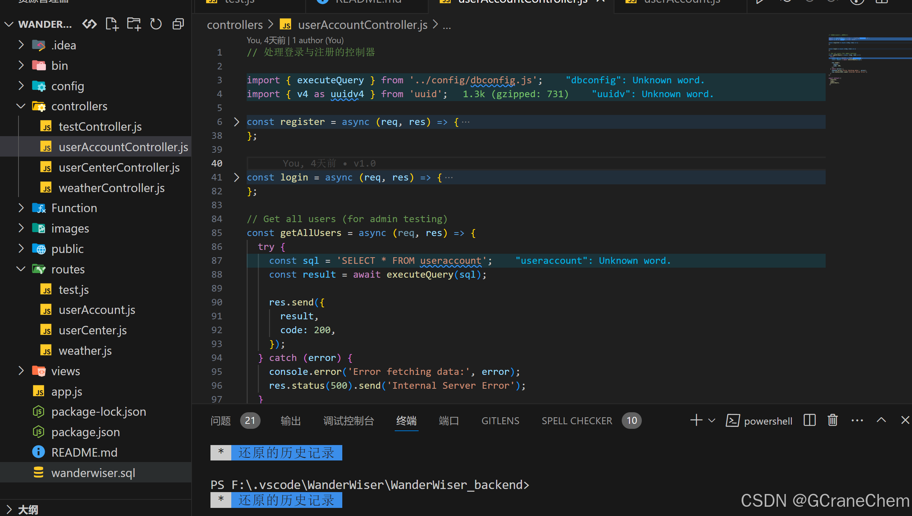
Task: Refresh the explorer file tree
Action: pos(156,24)
